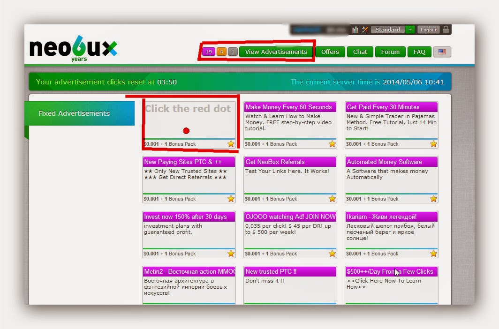The image size is (499, 329).
Task: Click star on 'Automated Money Software' ad
Action: (x=433, y=199)
